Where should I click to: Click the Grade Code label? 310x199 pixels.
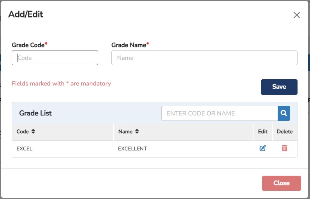point(28,45)
